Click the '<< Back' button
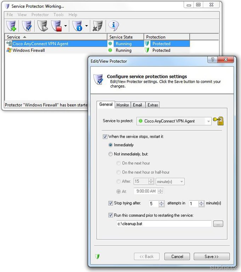Viewport: 241px width, 272px height. coord(147,256)
